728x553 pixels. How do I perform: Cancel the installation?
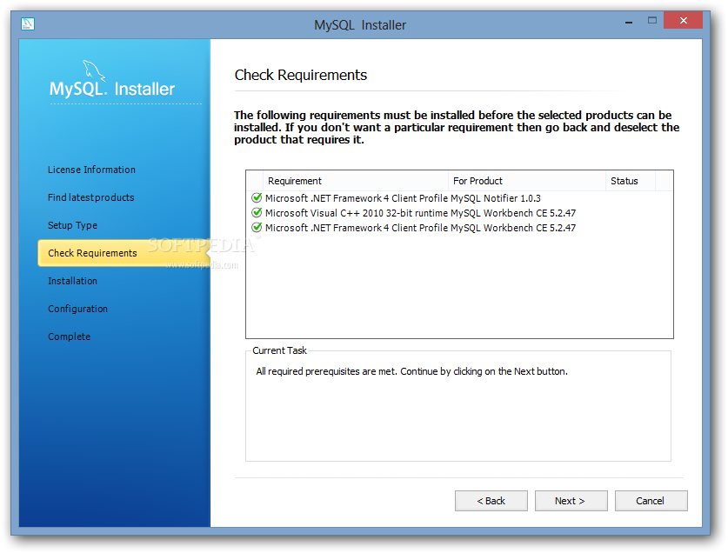tap(651, 501)
